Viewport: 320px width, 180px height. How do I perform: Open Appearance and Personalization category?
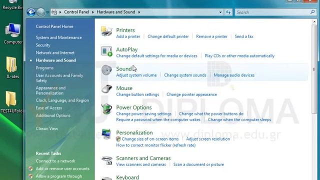click(x=50, y=90)
